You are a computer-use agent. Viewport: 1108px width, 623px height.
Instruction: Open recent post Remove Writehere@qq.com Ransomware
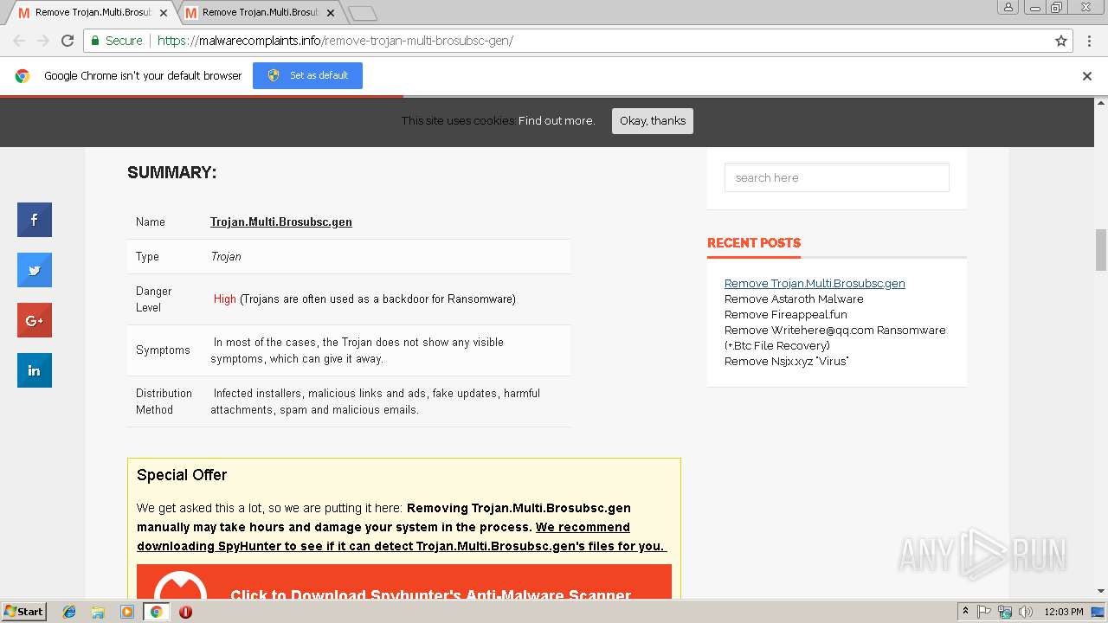(834, 337)
